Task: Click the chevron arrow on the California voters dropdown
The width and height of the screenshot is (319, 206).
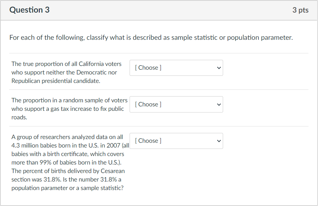Action: click(219, 68)
